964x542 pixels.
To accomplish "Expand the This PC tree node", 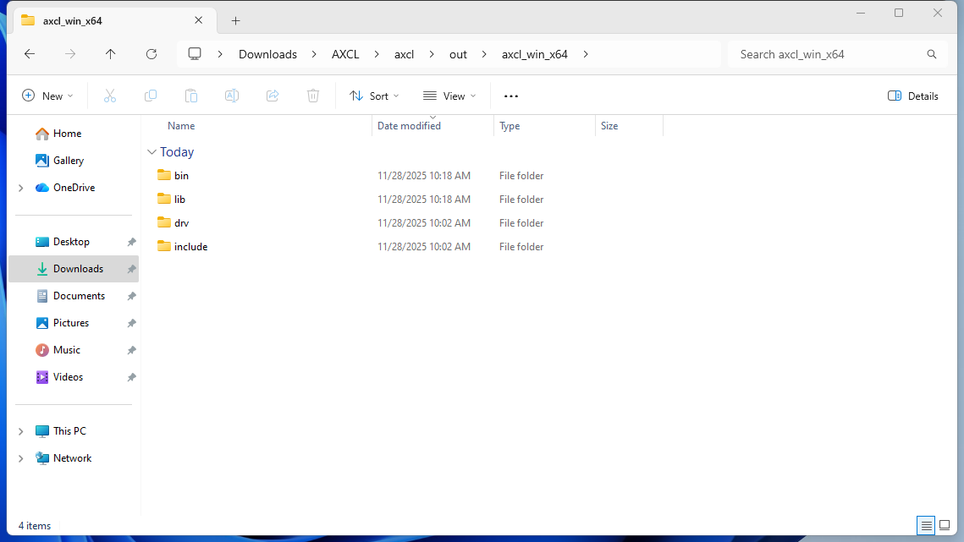I will click(20, 431).
